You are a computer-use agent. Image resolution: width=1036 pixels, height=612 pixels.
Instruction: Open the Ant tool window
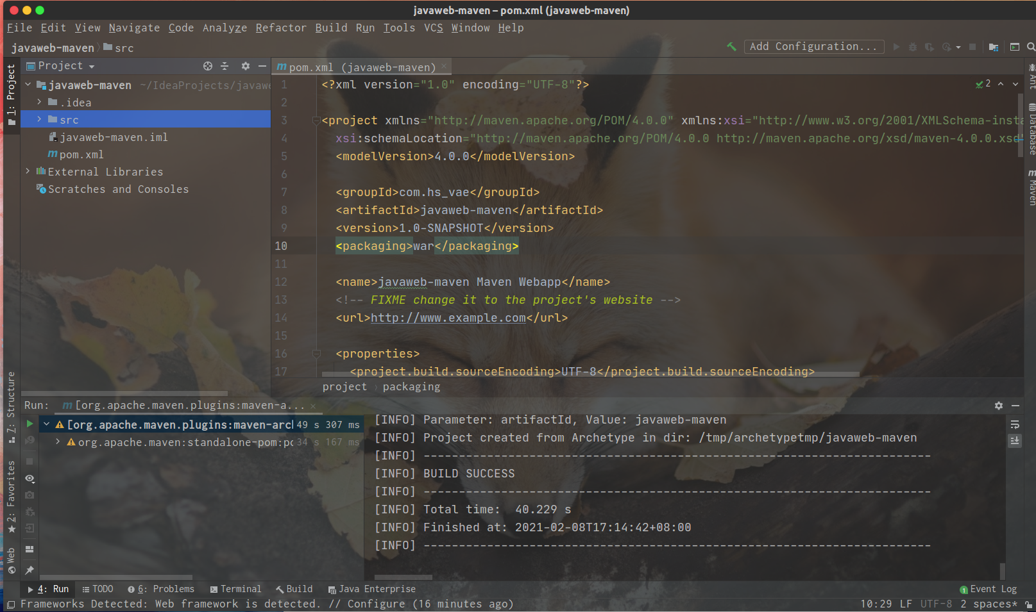[1031, 76]
